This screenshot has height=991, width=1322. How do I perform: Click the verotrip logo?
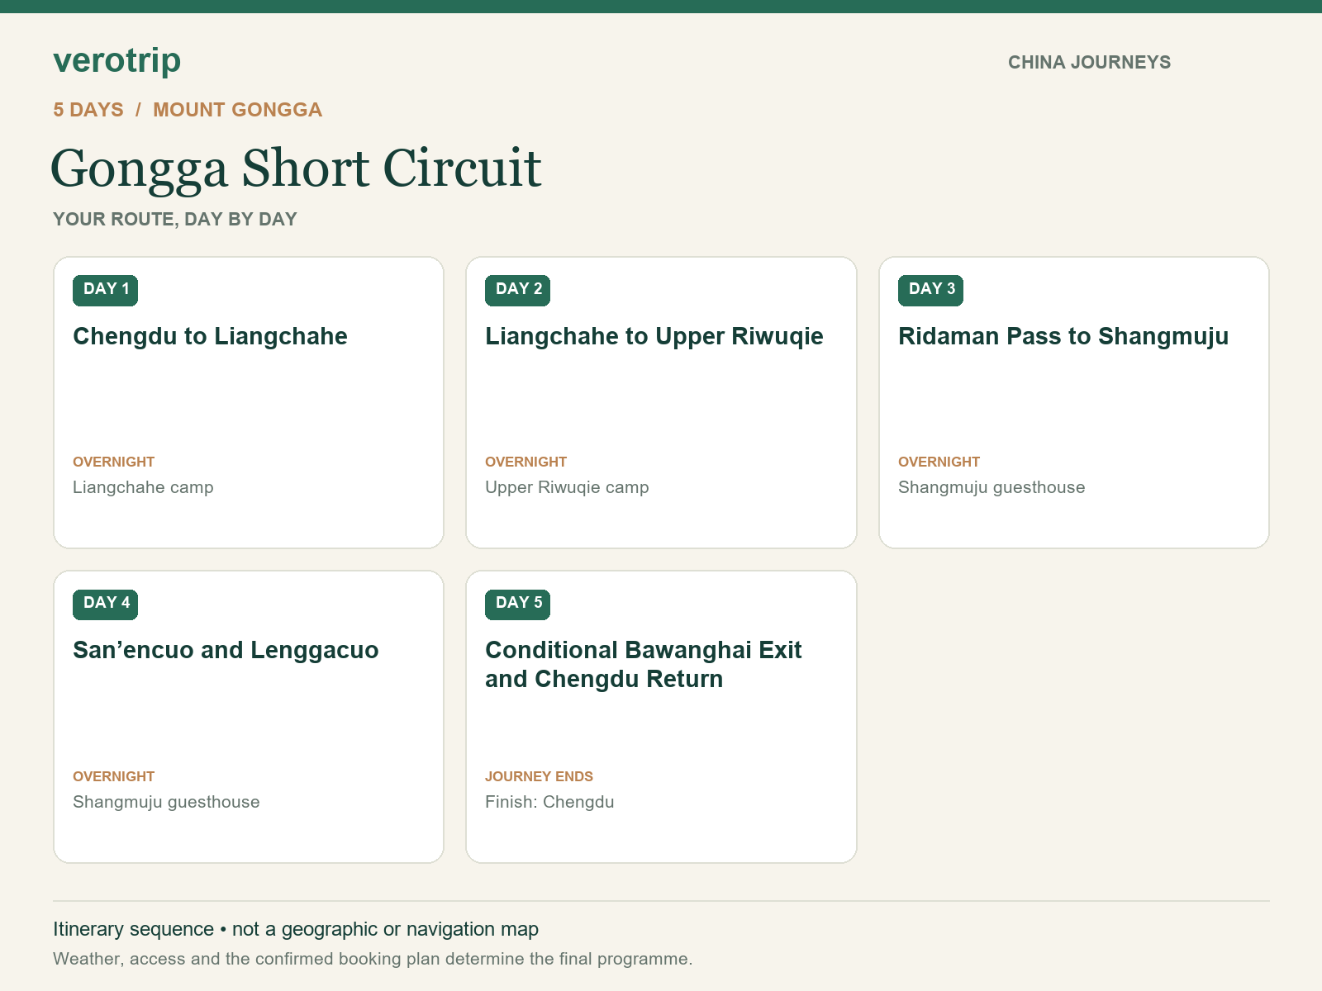point(117,61)
